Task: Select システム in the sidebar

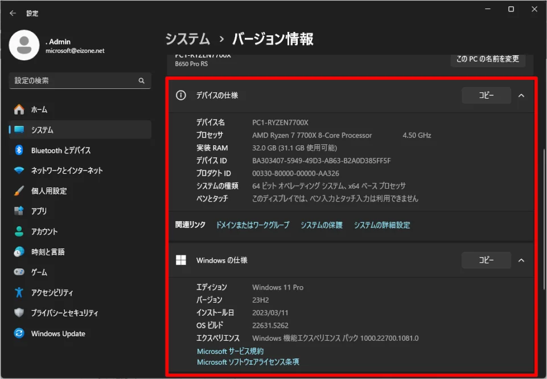Action: [80, 129]
